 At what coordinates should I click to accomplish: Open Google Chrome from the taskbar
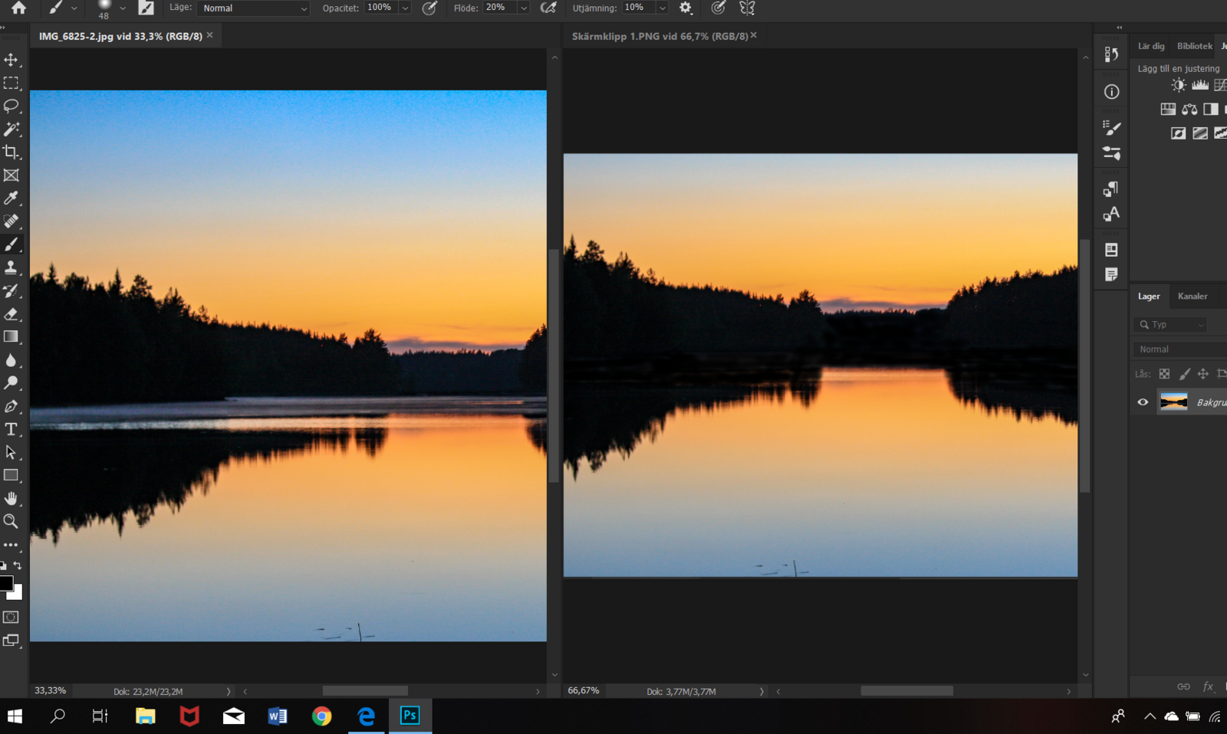coord(322,716)
